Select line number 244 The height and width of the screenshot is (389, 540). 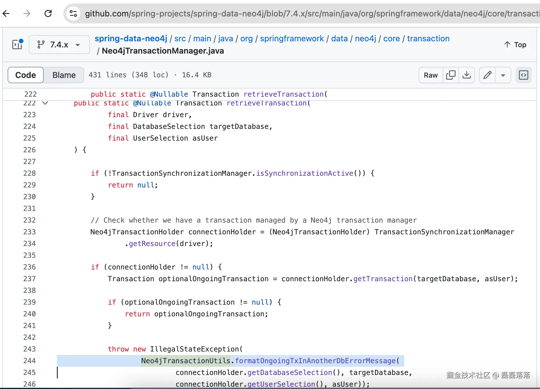30,361
